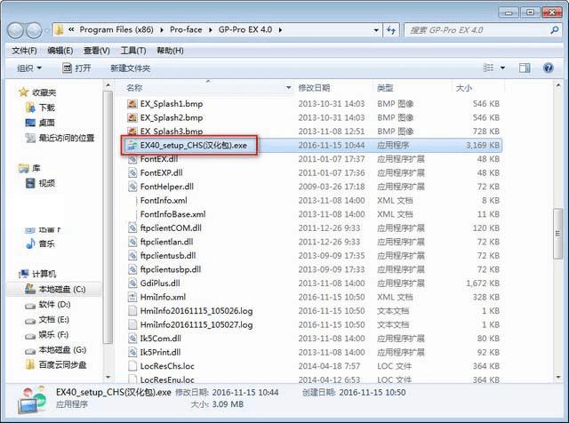Open the 工具(T) menu
569x423 pixels.
click(x=133, y=51)
